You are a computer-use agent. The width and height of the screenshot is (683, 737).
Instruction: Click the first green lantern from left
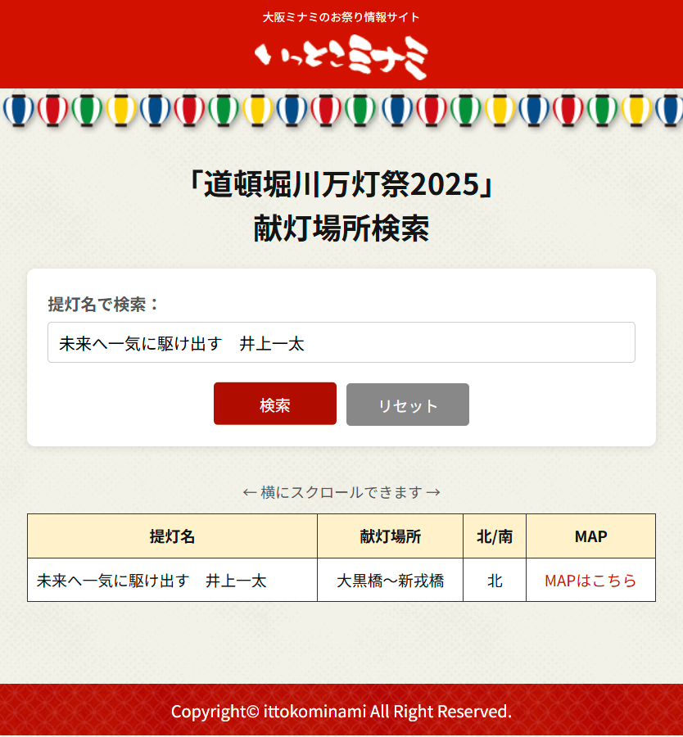[87, 110]
